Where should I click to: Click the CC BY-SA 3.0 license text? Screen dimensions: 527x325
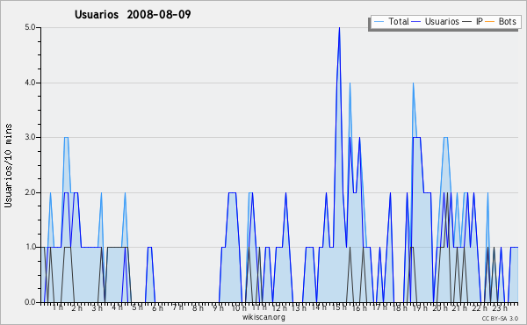pos(500,318)
